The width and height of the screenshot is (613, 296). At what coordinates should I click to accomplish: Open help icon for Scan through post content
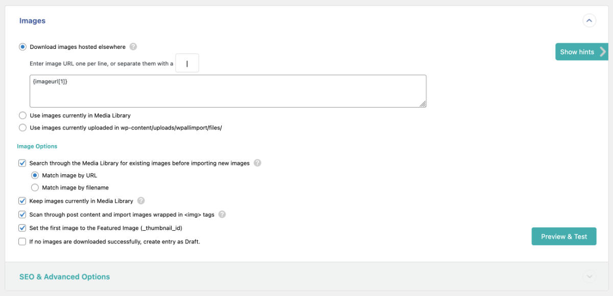(222, 214)
